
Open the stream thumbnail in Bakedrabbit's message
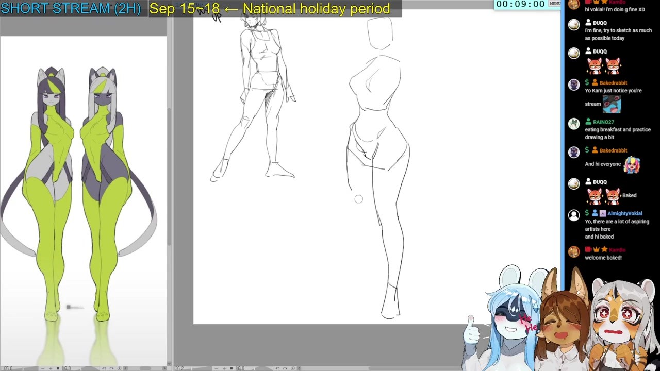pos(612,104)
